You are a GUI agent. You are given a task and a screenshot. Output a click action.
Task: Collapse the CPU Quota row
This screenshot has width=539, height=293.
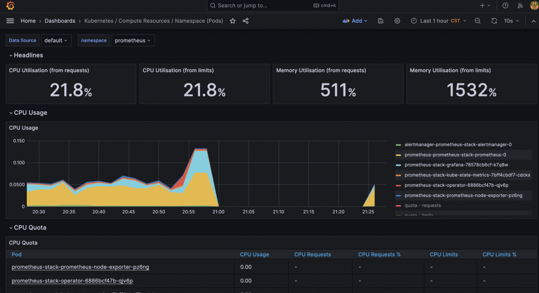tap(28, 228)
